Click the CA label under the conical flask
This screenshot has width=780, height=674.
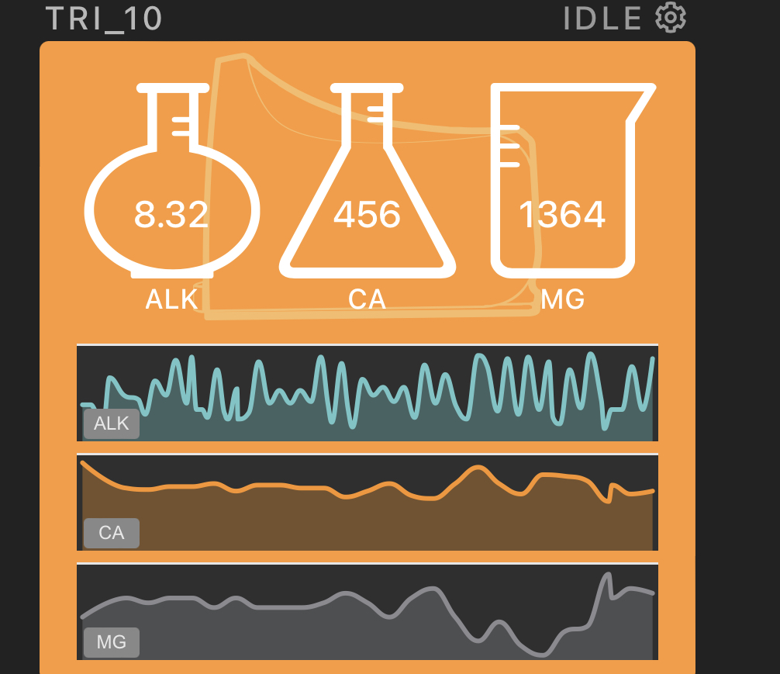pos(367,299)
